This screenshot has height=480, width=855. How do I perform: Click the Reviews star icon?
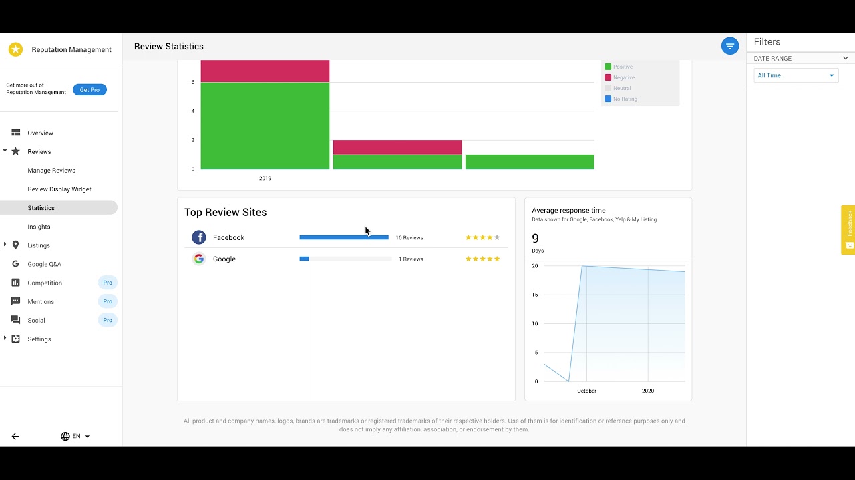point(16,151)
